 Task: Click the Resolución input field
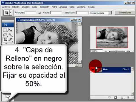(82, 12)
